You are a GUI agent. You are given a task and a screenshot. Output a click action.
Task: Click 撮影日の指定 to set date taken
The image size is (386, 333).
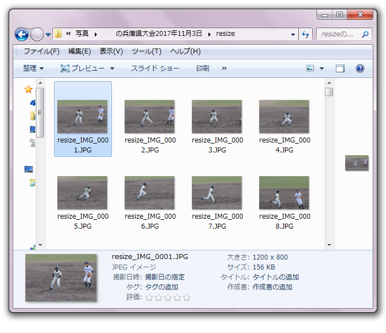click(165, 277)
